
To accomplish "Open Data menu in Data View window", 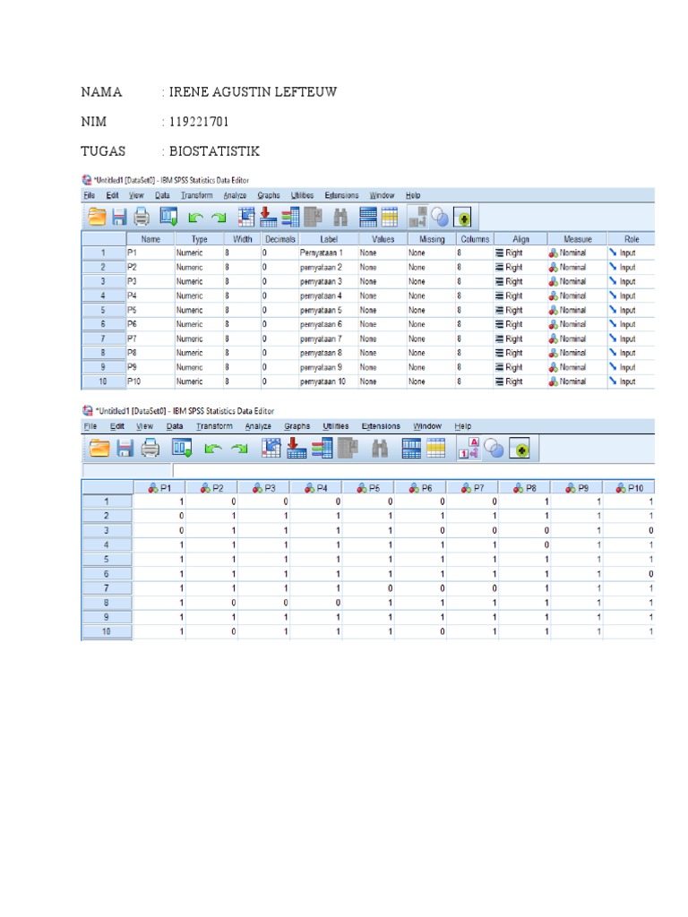I will click(175, 426).
